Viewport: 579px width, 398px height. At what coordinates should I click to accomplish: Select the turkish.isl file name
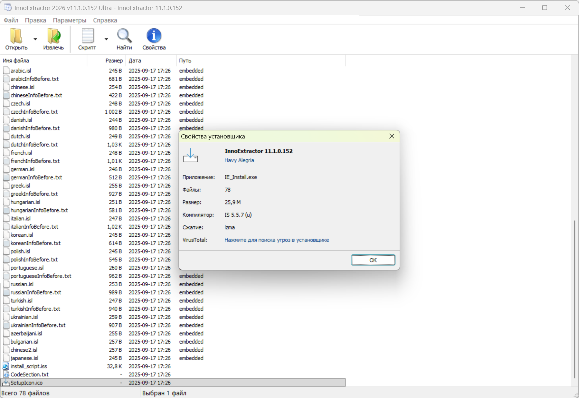click(x=22, y=300)
